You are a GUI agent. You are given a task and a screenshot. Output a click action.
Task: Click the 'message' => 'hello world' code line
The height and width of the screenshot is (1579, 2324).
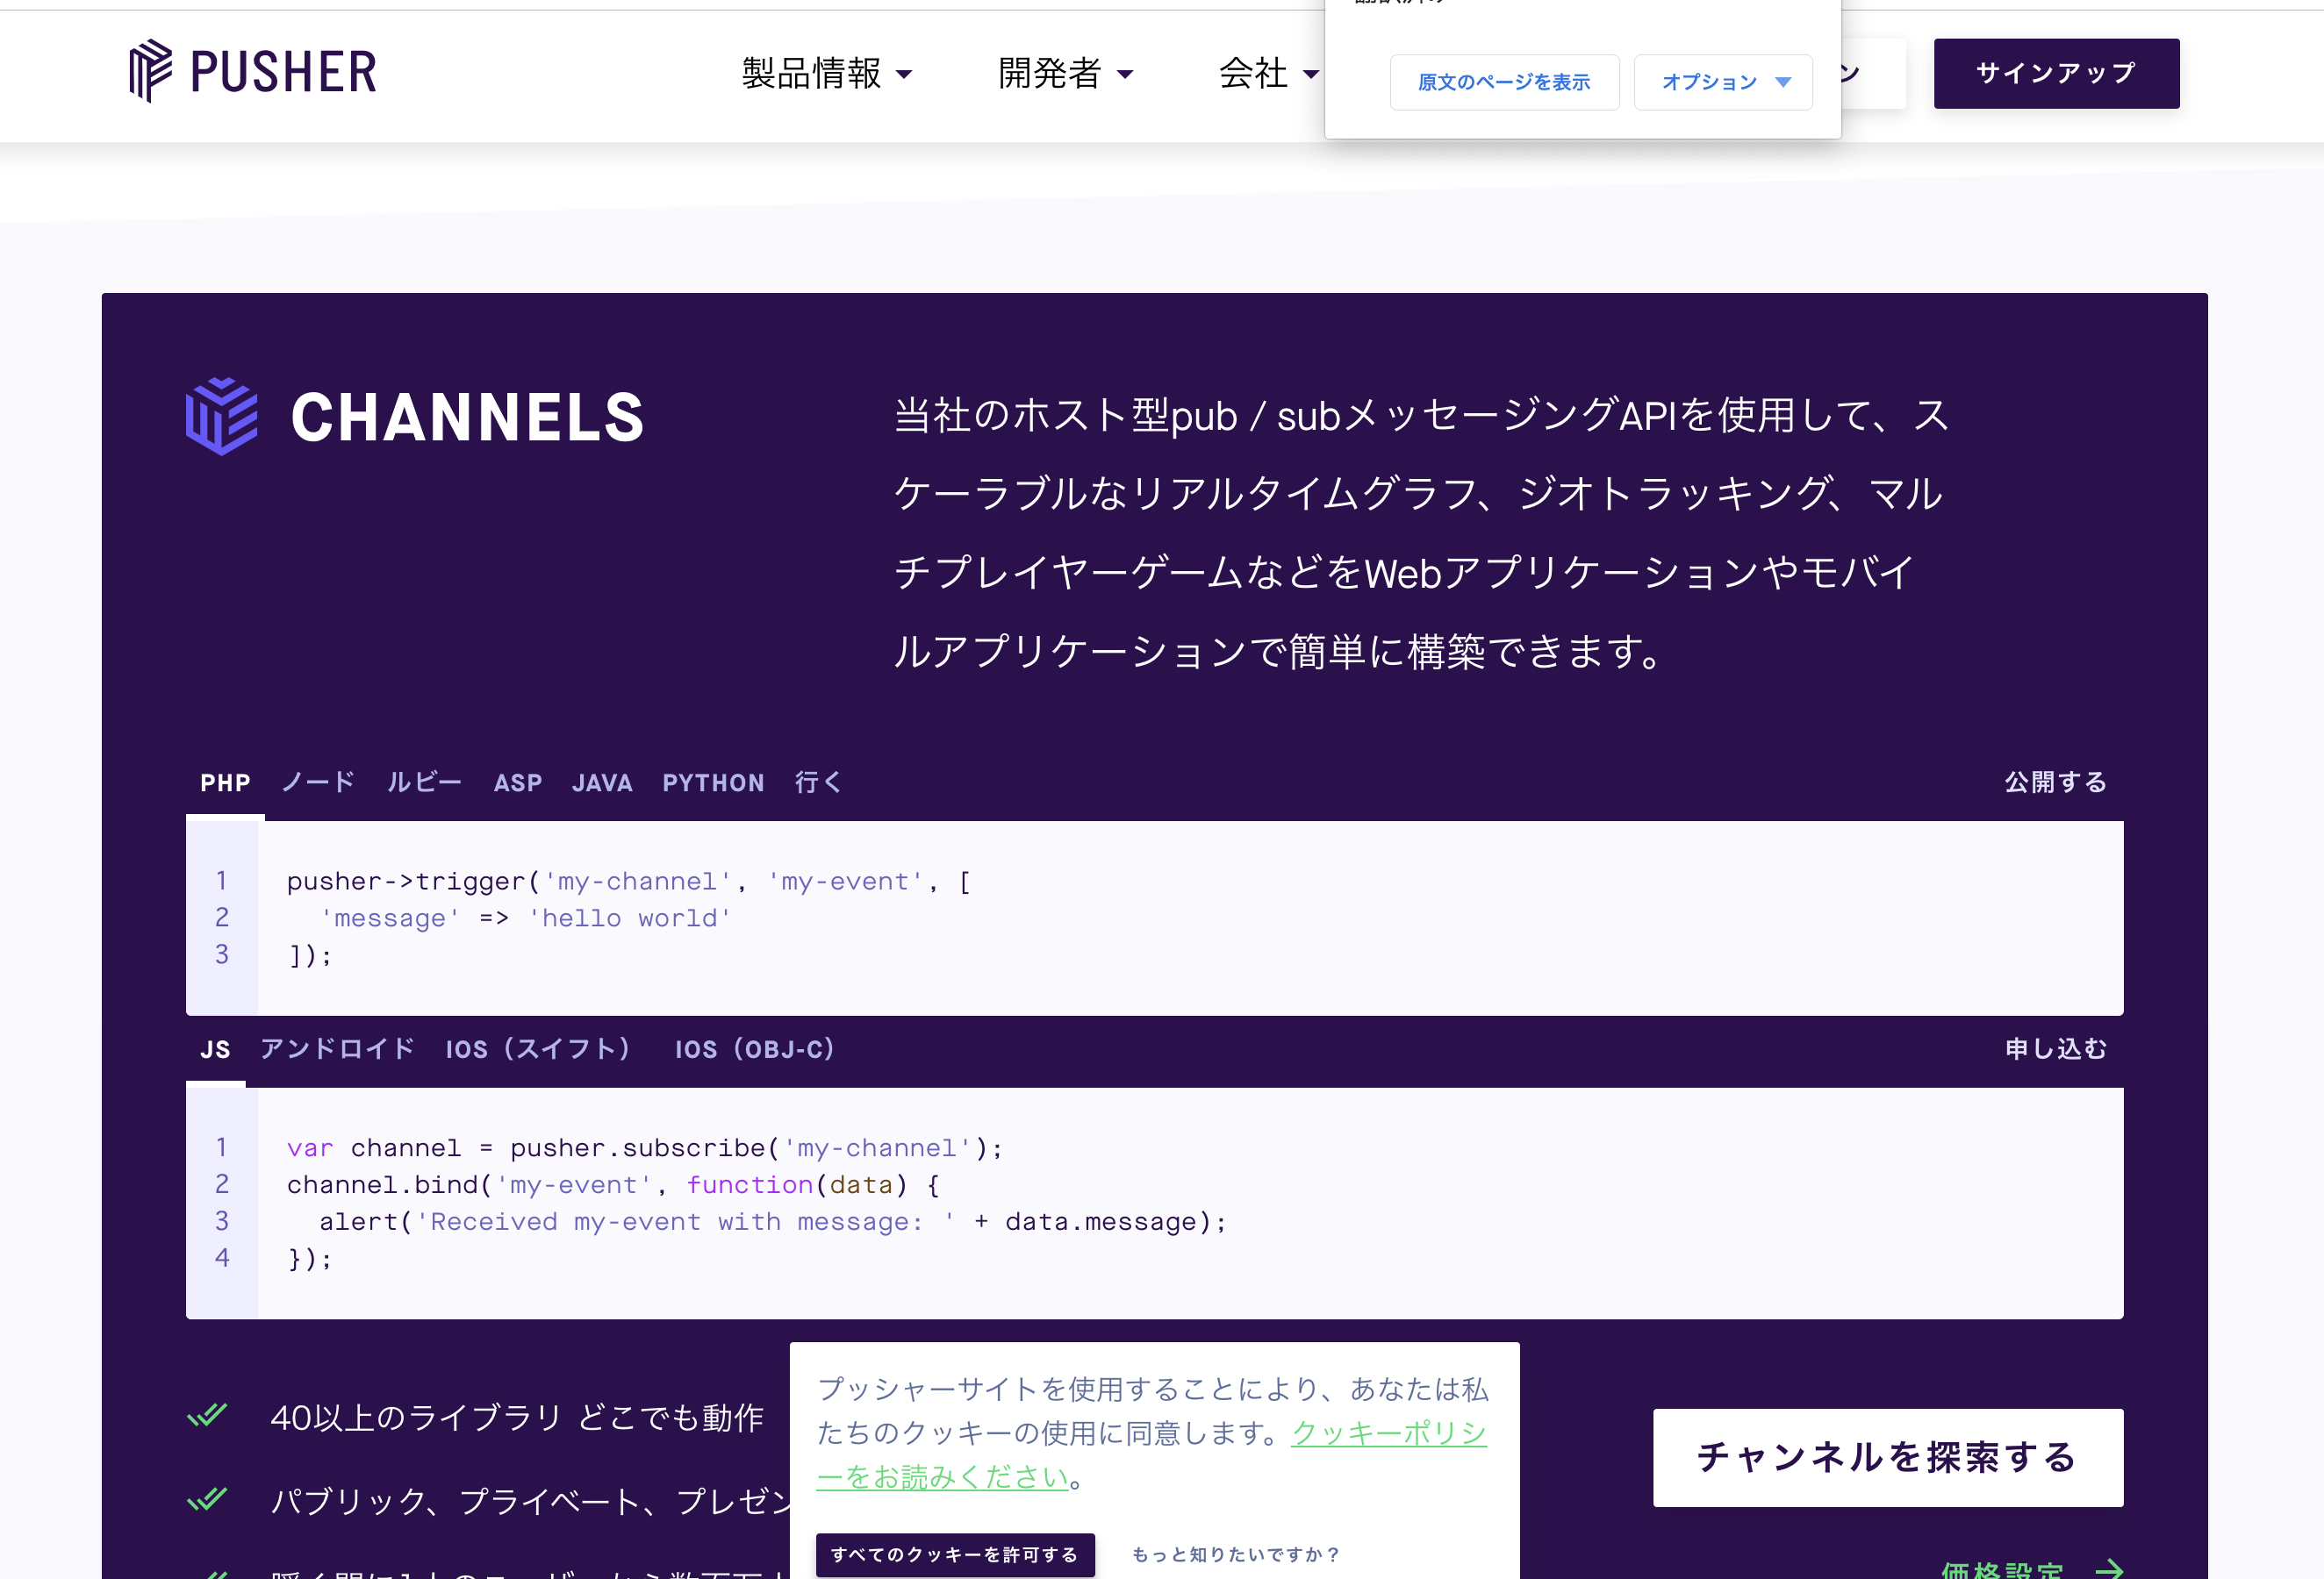tap(525, 918)
